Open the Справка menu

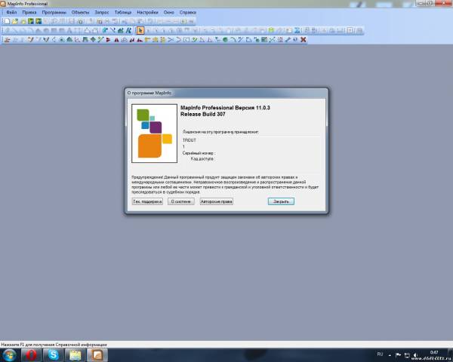tap(188, 12)
